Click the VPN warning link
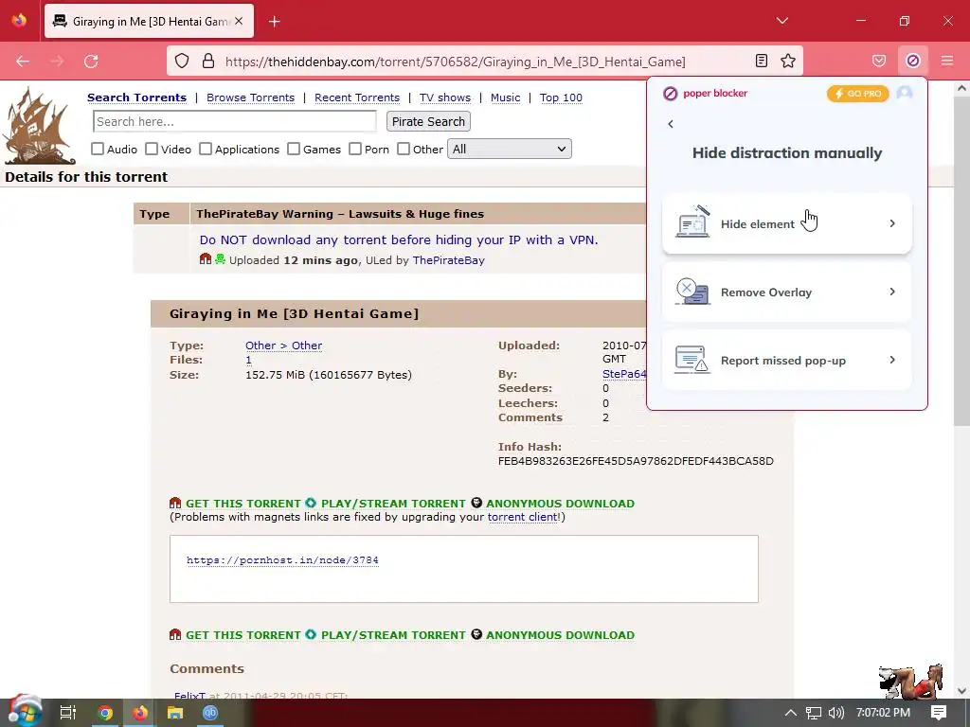Screen dimensions: 970x727 pos(399,239)
